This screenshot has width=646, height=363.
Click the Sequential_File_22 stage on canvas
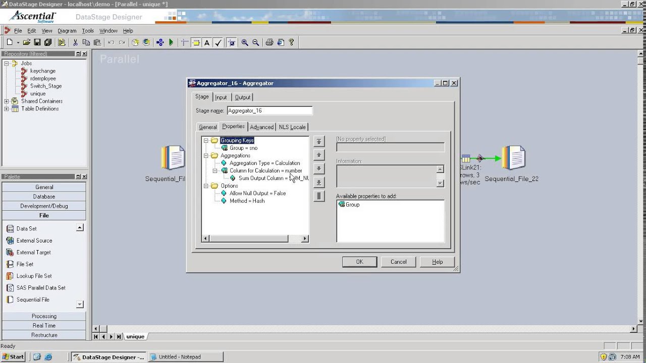[513, 158]
